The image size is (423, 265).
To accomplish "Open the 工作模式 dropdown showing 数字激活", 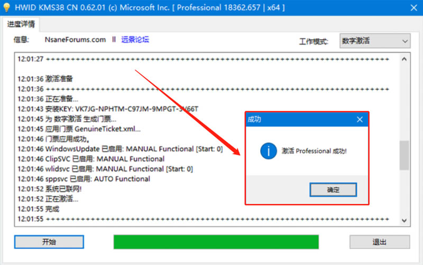I will [375, 41].
